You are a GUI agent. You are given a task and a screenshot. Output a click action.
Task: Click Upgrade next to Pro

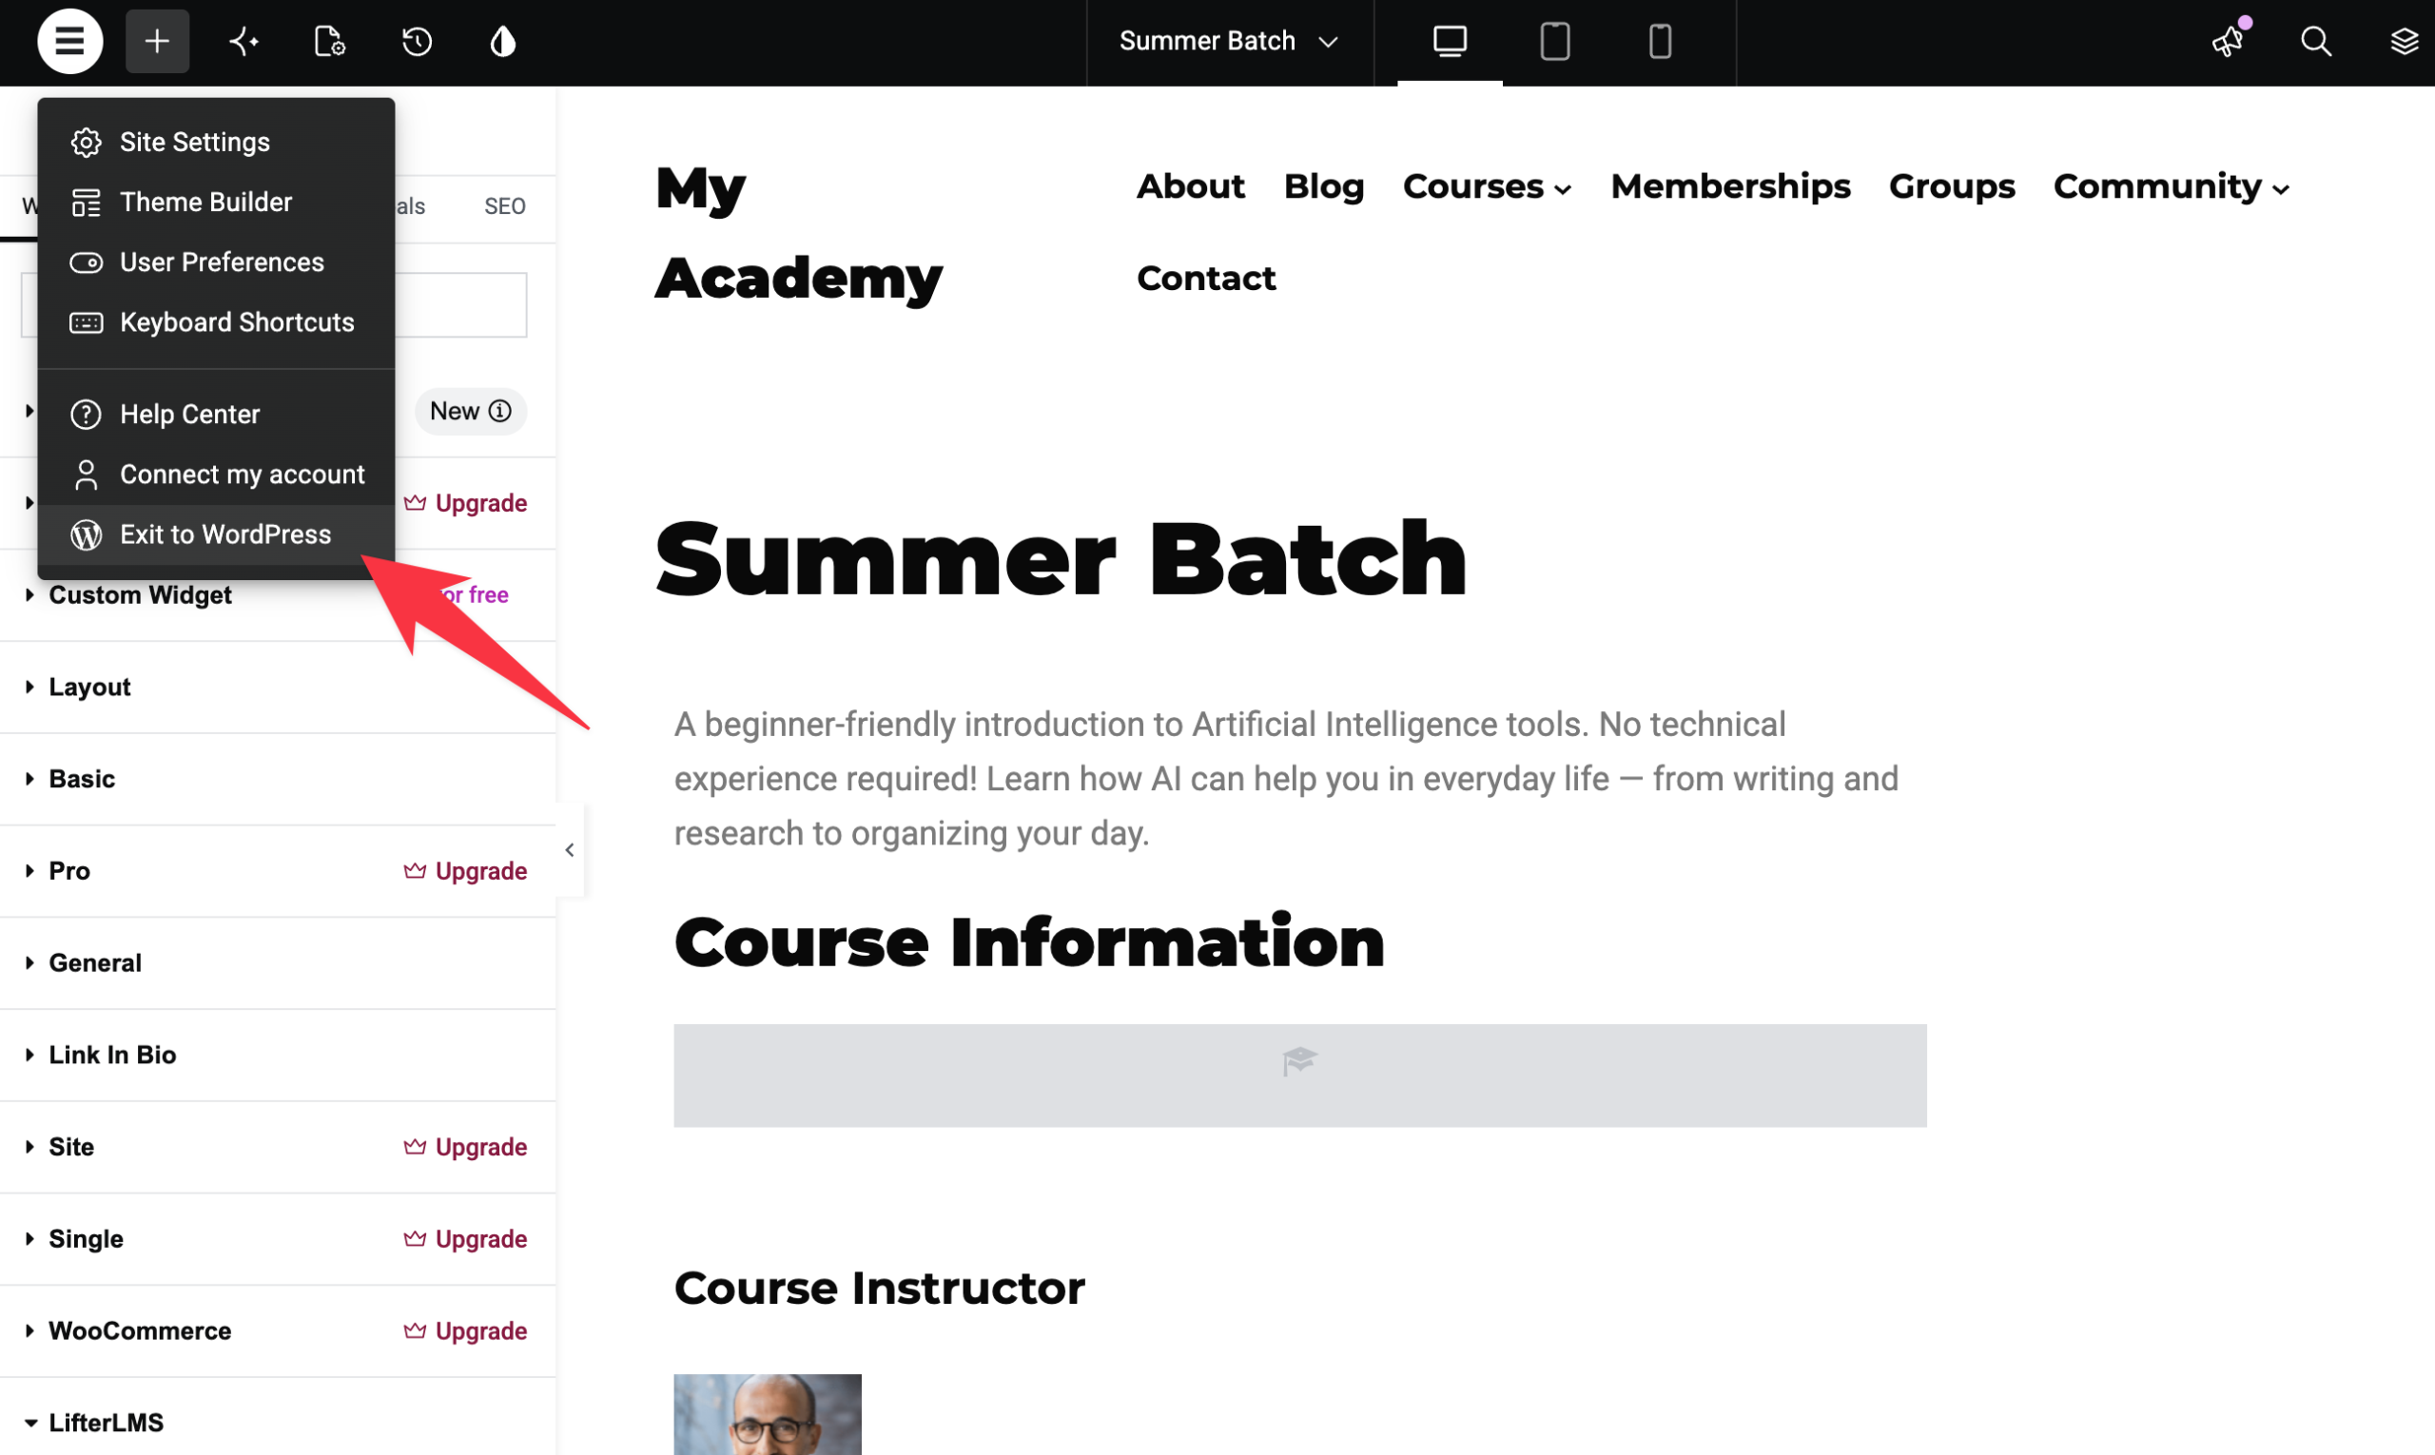(466, 872)
